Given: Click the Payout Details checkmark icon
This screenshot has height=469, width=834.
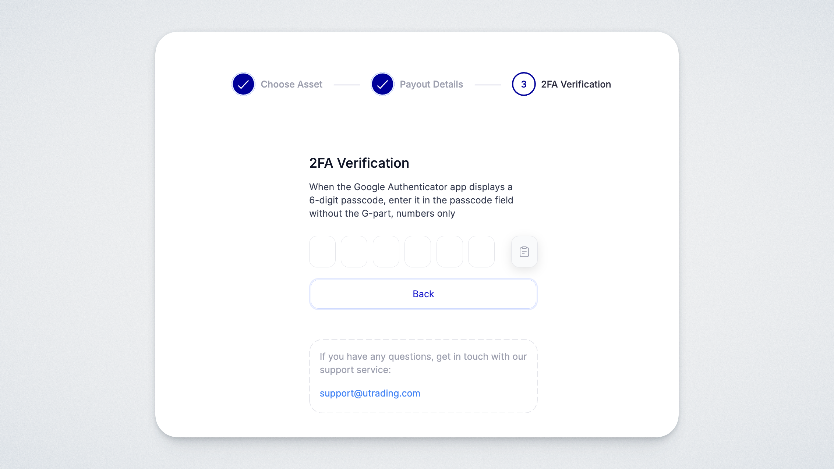Looking at the screenshot, I should click(x=382, y=84).
